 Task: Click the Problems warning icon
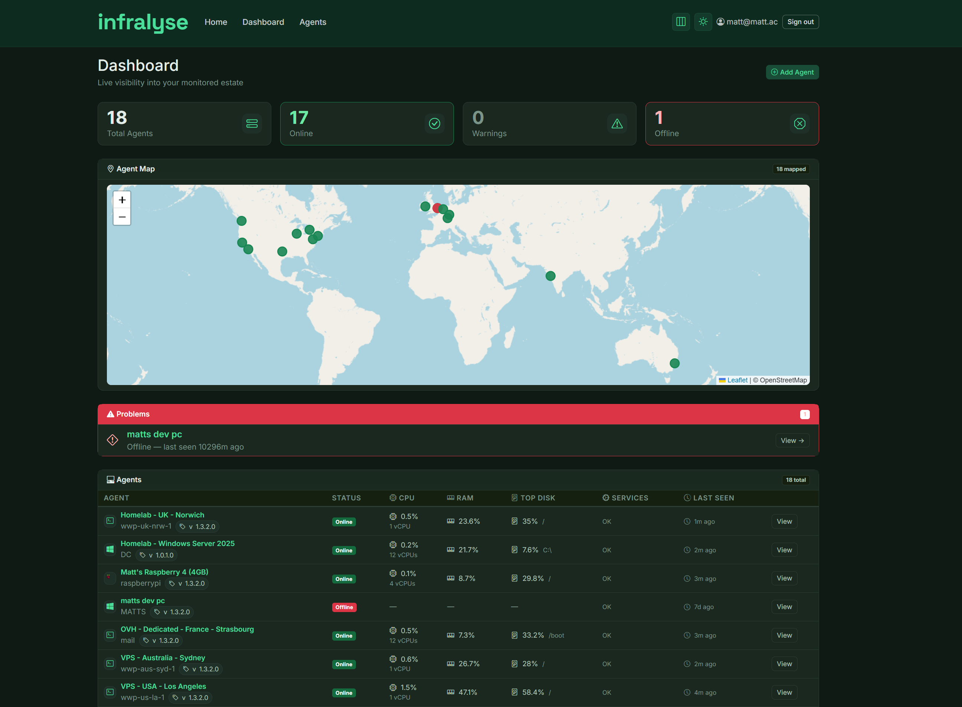click(111, 414)
